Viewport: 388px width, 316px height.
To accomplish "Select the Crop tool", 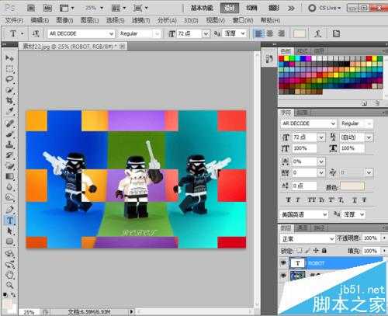I will [x=9, y=100].
